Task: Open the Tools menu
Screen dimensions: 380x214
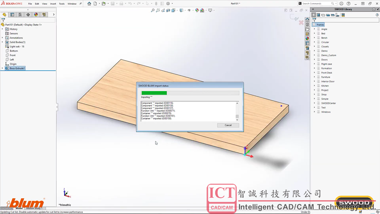Action: pos(62,4)
